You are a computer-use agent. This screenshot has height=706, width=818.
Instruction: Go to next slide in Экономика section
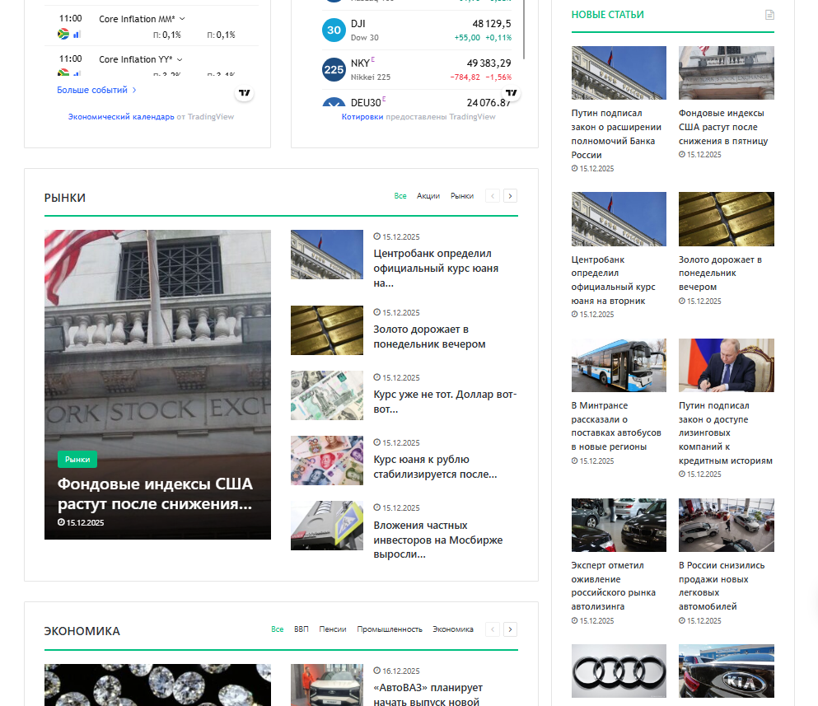(510, 630)
